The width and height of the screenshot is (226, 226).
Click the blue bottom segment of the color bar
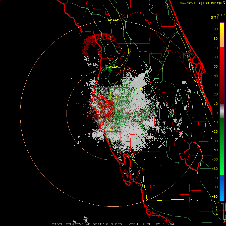(222, 188)
